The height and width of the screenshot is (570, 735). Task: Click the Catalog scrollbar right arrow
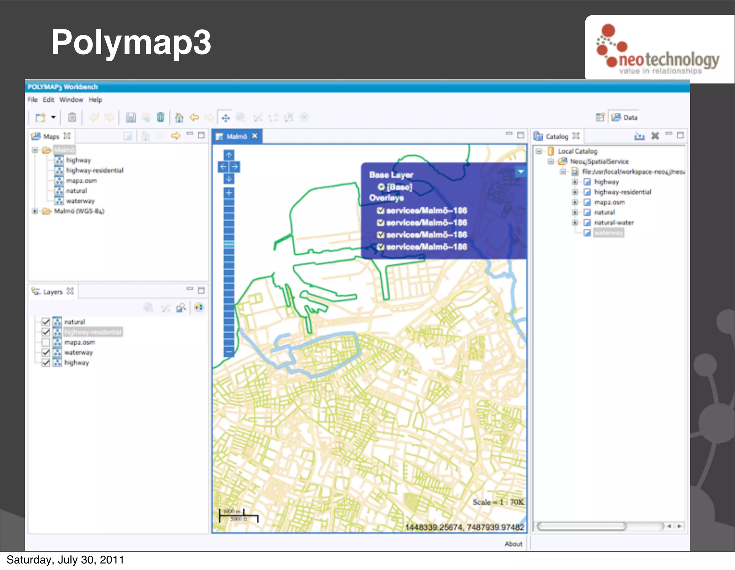coord(679,526)
